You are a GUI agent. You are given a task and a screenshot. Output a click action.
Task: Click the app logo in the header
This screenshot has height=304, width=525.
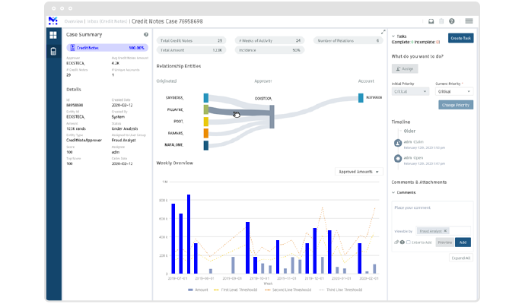(x=53, y=21)
